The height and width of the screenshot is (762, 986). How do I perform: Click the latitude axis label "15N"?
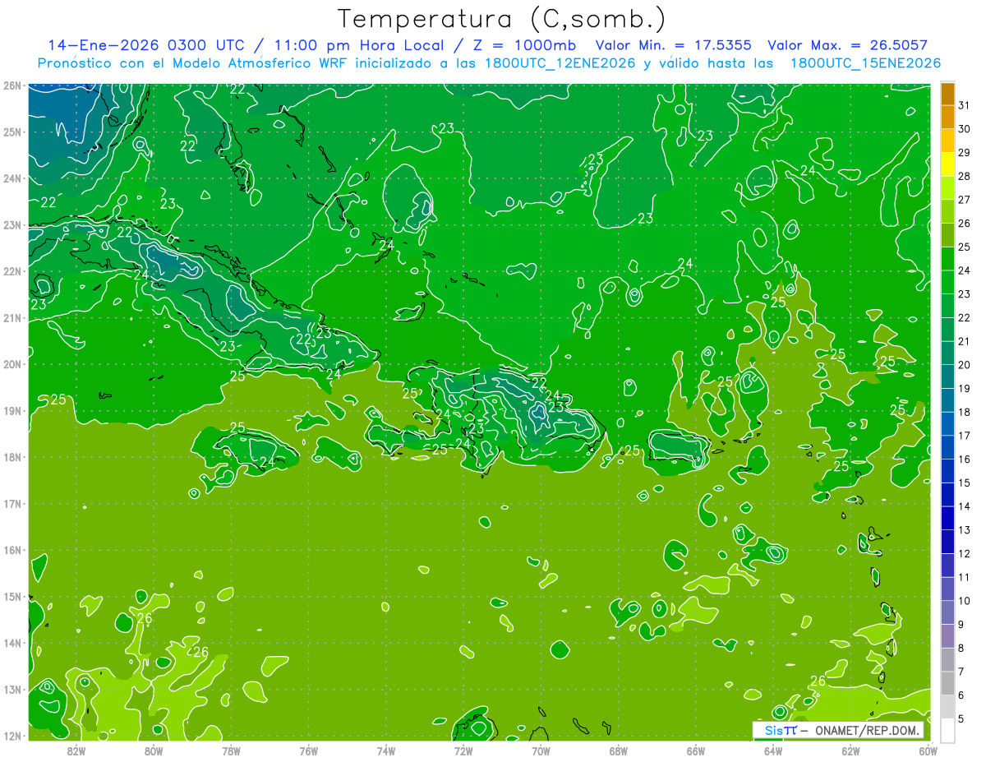click(12, 596)
